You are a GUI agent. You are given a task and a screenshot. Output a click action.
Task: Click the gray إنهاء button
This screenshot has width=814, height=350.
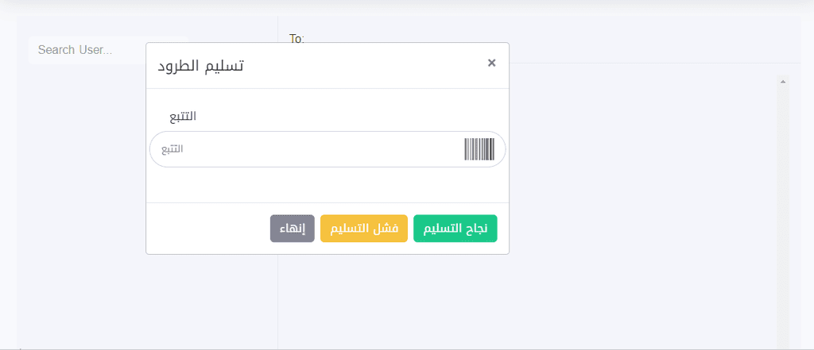tap(293, 229)
